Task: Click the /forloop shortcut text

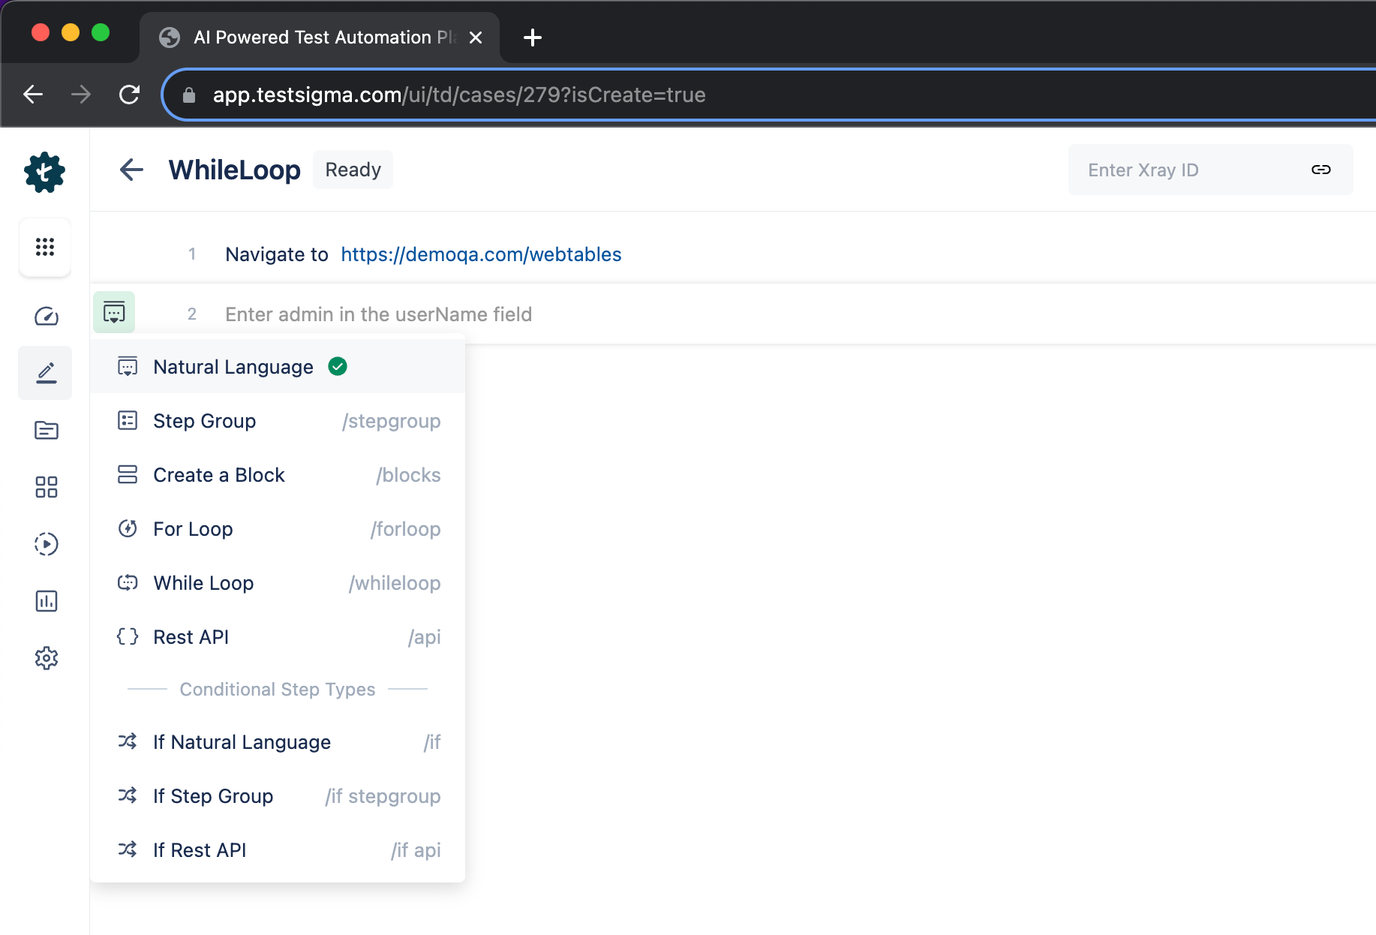Action: pos(405,529)
